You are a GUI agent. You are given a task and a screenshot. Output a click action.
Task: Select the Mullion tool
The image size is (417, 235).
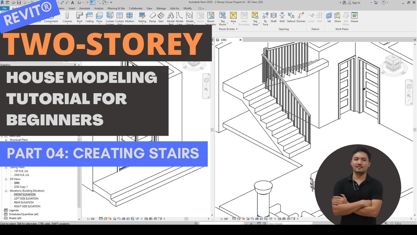(130, 17)
